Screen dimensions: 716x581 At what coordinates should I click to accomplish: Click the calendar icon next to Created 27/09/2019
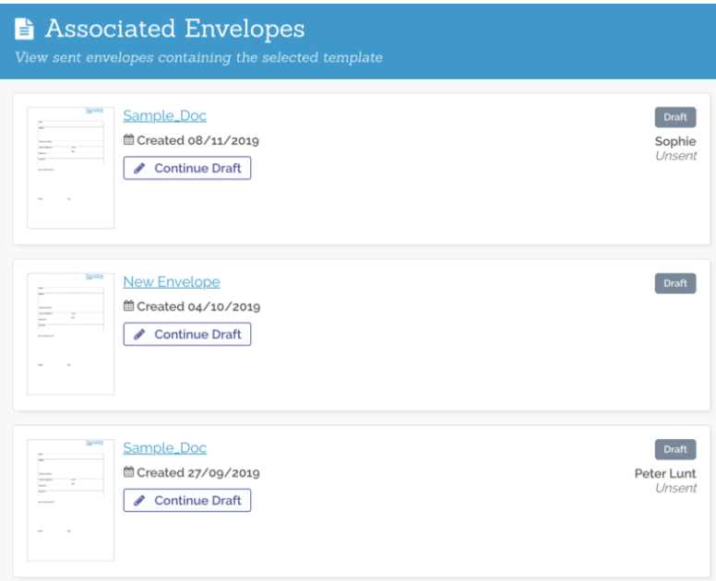129,472
